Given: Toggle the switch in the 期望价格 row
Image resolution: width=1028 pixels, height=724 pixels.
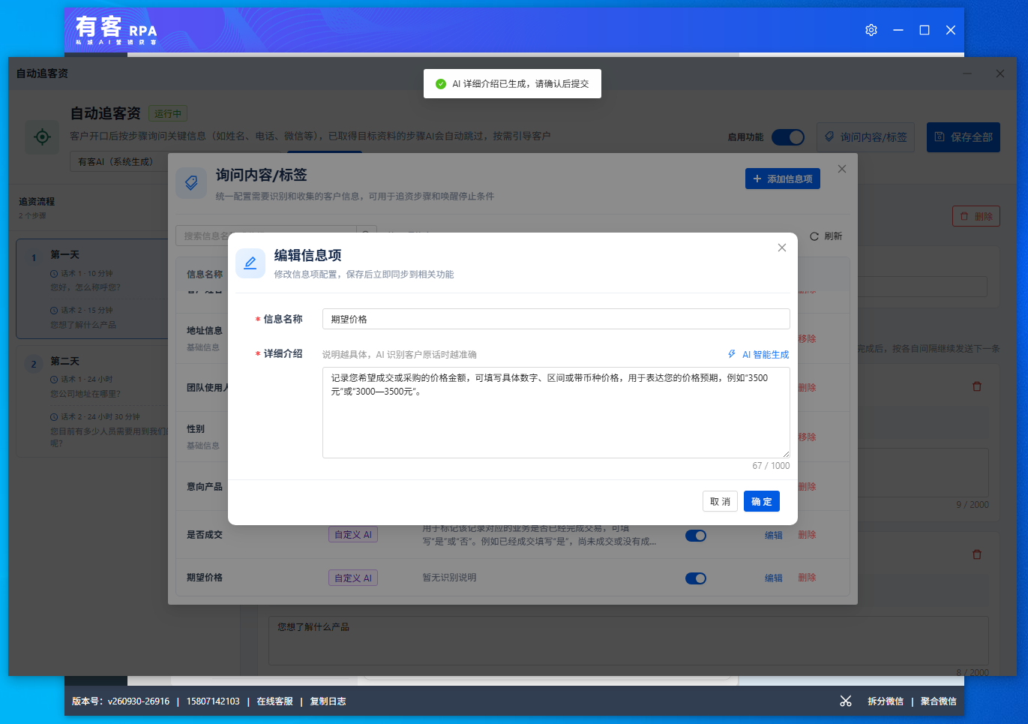Looking at the screenshot, I should pos(696,578).
